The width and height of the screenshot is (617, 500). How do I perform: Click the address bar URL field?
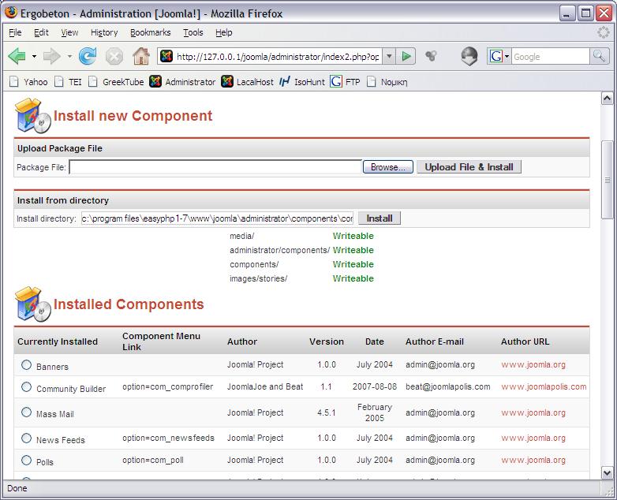278,57
